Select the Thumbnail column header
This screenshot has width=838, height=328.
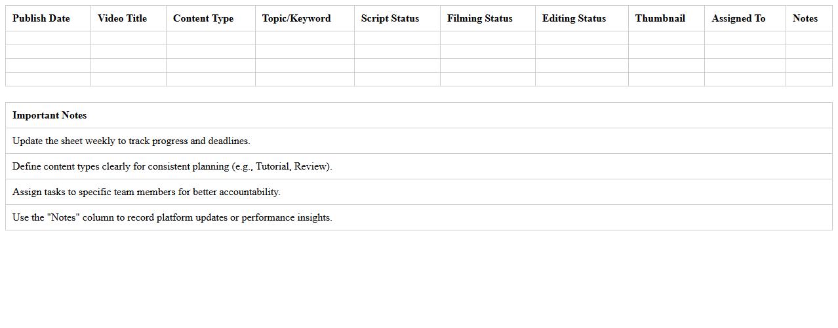pyautogui.click(x=660, y=18)
